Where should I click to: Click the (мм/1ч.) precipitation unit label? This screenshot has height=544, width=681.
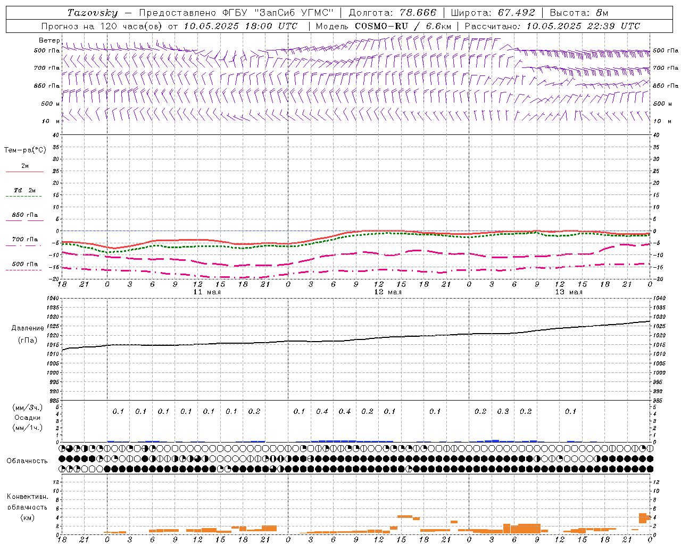click(27, 428)
